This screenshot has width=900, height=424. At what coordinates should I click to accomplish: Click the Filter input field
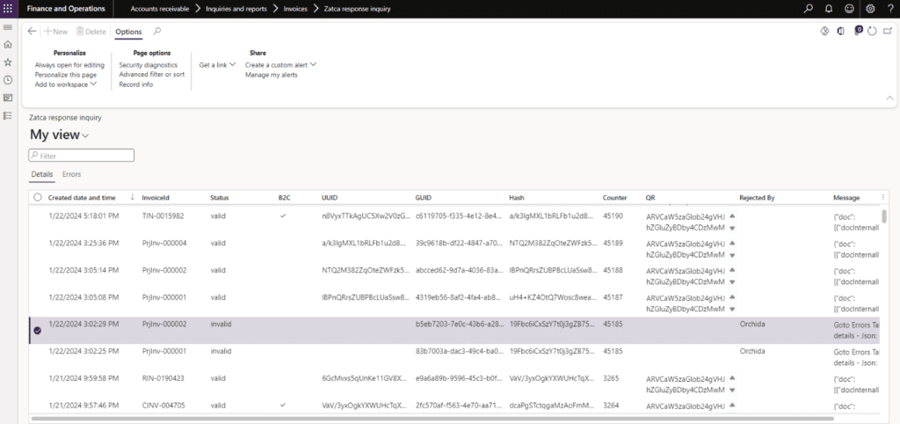click(x=82, y=155)
